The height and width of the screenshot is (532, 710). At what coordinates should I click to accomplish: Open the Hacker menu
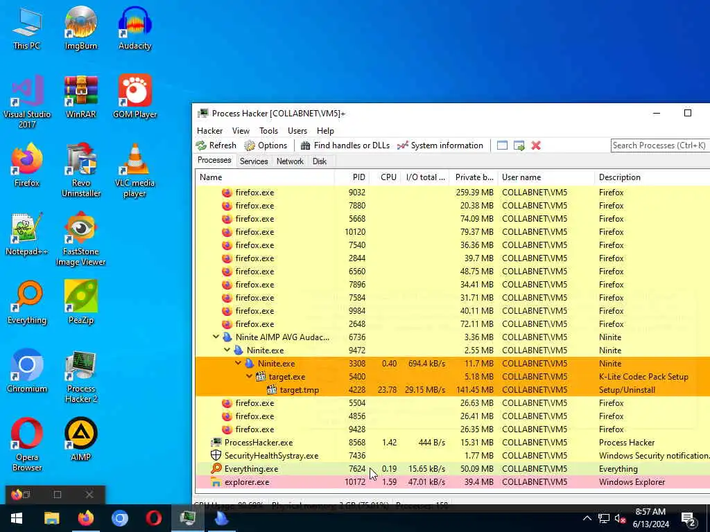pos(209,131)
